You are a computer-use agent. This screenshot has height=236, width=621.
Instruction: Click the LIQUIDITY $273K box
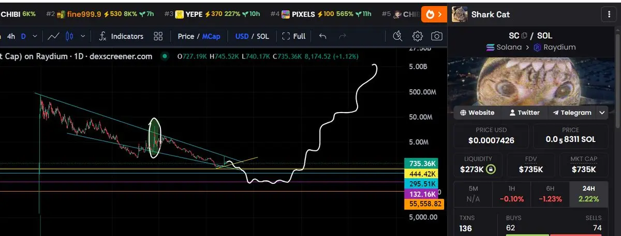coord(479,165)
